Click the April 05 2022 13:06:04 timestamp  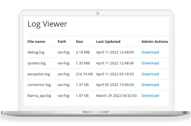(x=115, y=85)
